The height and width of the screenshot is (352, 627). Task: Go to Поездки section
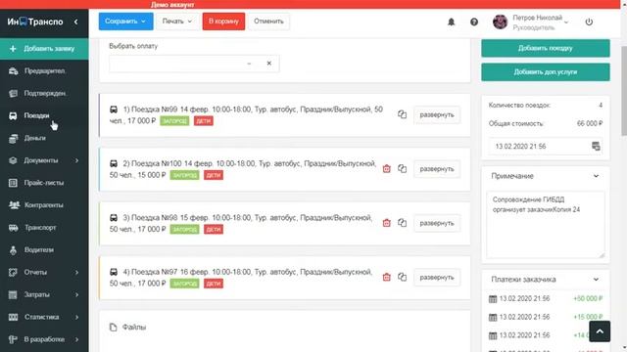[x=44, y=115]
